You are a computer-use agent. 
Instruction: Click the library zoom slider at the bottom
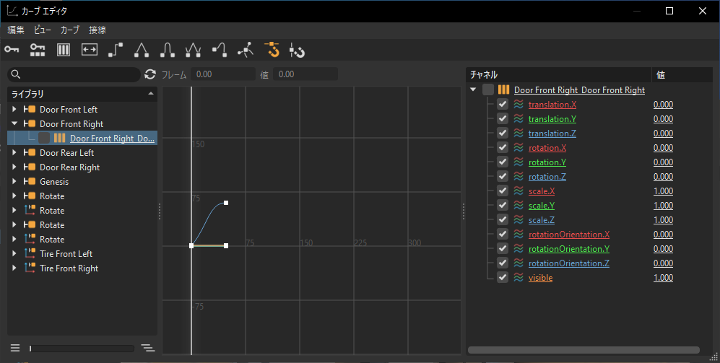pos(82,349)
